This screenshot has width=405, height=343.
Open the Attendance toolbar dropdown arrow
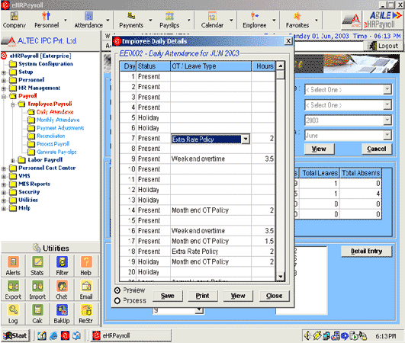(108, 20)
